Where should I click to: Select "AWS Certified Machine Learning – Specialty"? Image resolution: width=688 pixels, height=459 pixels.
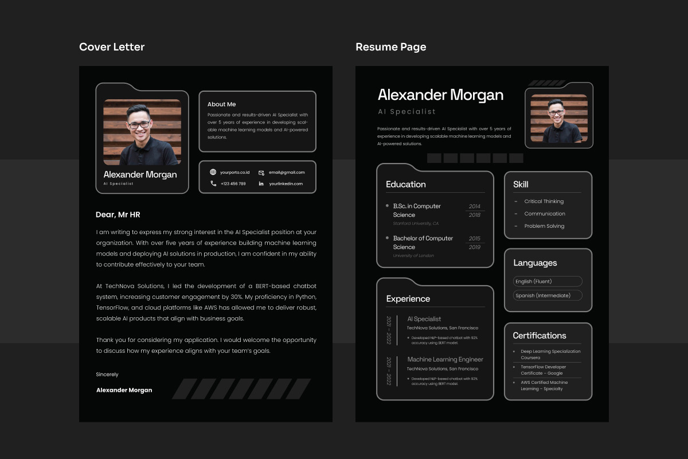coord(544,386)
